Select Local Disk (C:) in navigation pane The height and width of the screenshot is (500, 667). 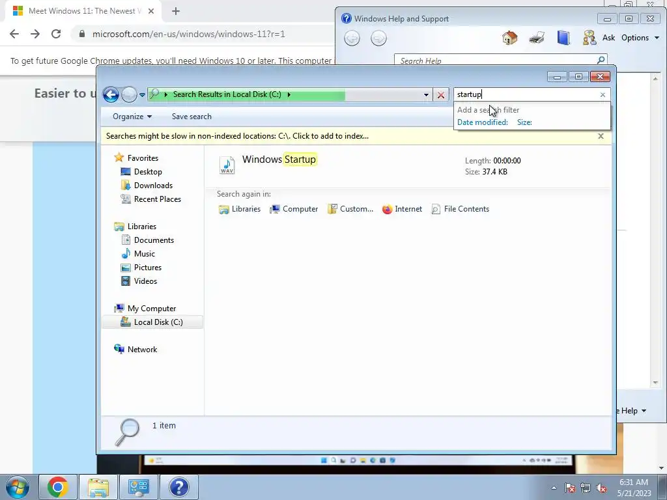point(152,322)
